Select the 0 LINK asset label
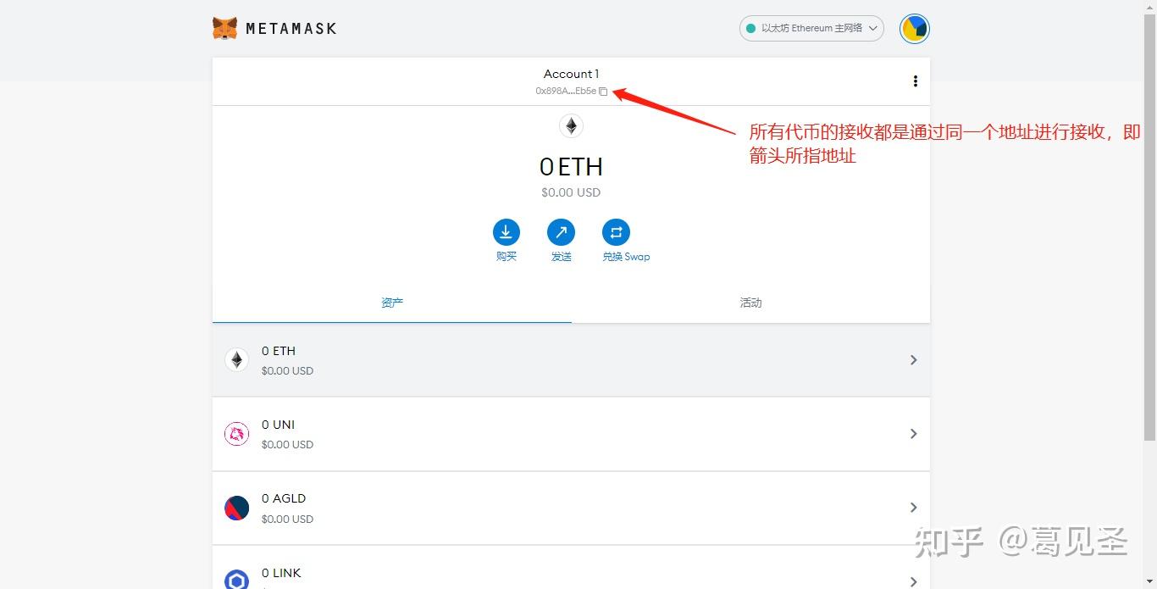The image size is (1157, 589). [x=281, y=573]
